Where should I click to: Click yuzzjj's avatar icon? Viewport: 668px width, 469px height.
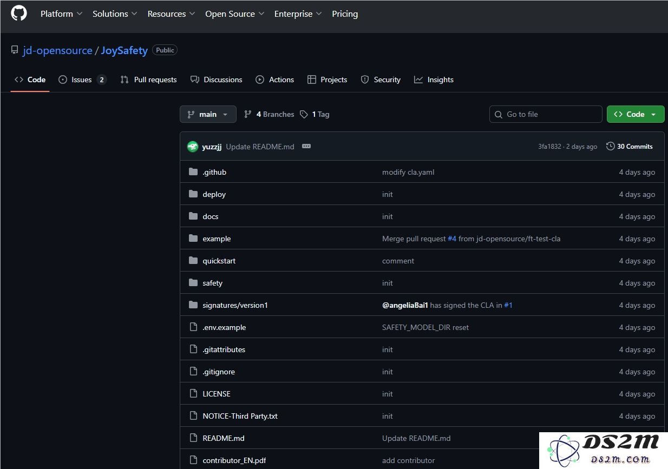pos(192,147)
